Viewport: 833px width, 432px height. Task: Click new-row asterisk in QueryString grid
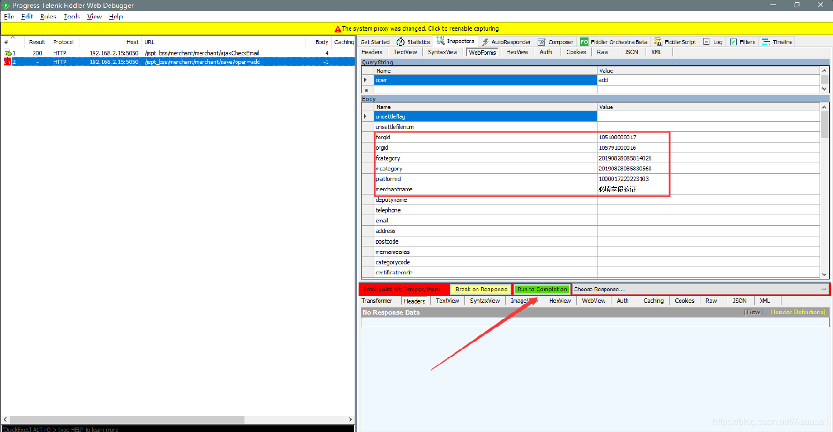pyautogui.click(x=367, y=90)
